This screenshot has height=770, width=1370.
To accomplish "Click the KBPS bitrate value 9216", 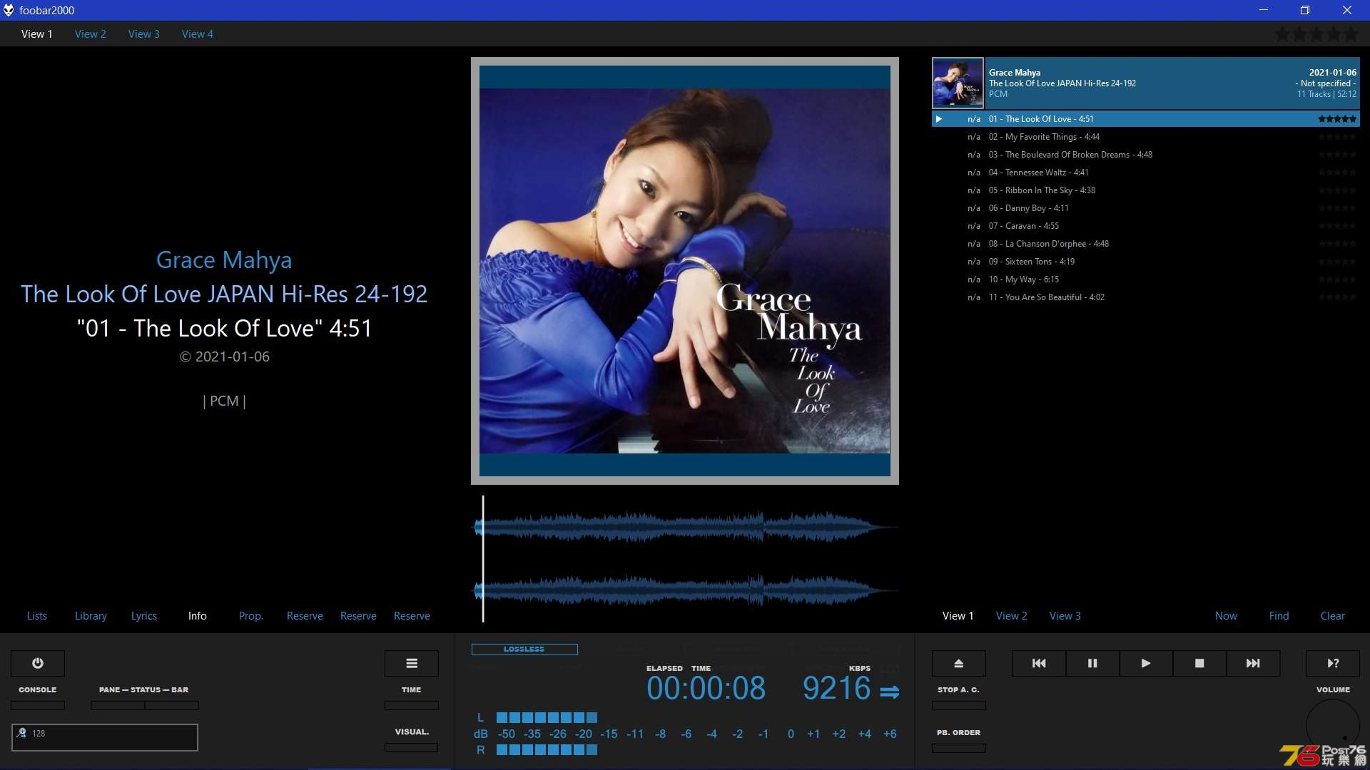I will click(x=836, y=688).
